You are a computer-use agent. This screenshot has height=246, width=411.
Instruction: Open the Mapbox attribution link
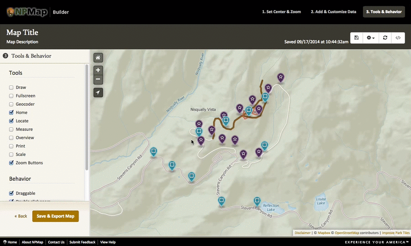click(x=324, y=233)
